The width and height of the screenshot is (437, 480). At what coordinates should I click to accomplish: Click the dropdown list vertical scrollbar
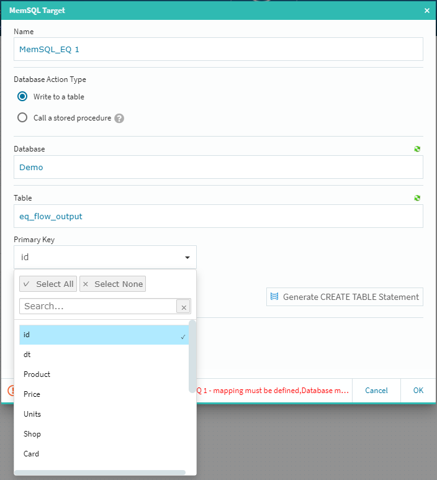coord(192,356)
